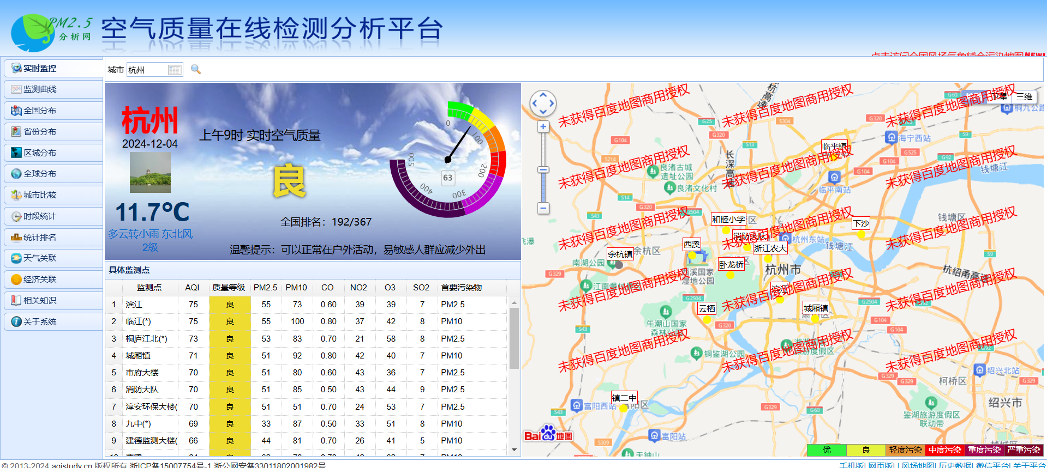Screen dimensions: 1047x468
Task: Select the 临江(*) station row
Action: point(306,321)
